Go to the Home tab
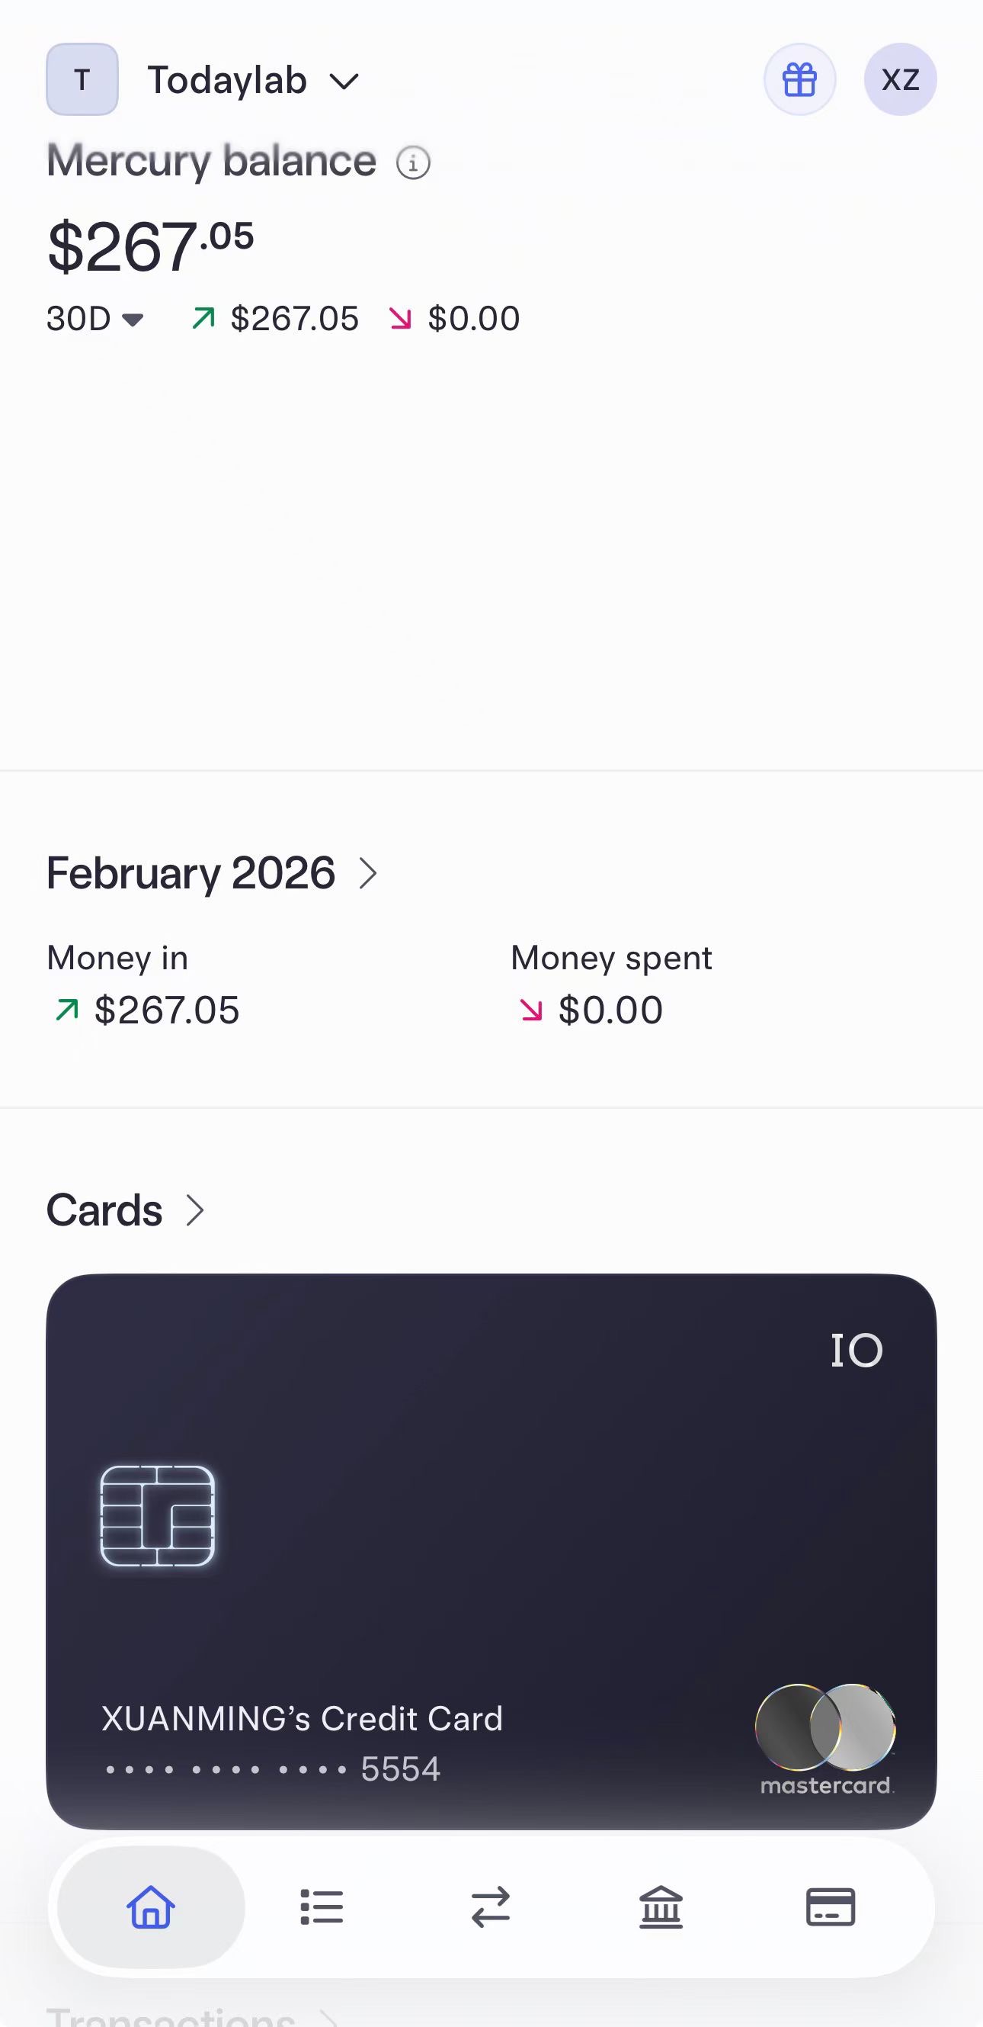Viewport: 983px width, 2027px height. pyautogui.click(x=150, y=1907)
